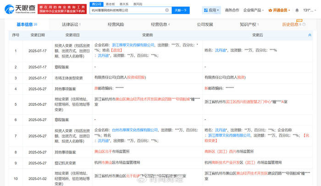
Task: Clear the search box with the X icon
Action: 167,10
